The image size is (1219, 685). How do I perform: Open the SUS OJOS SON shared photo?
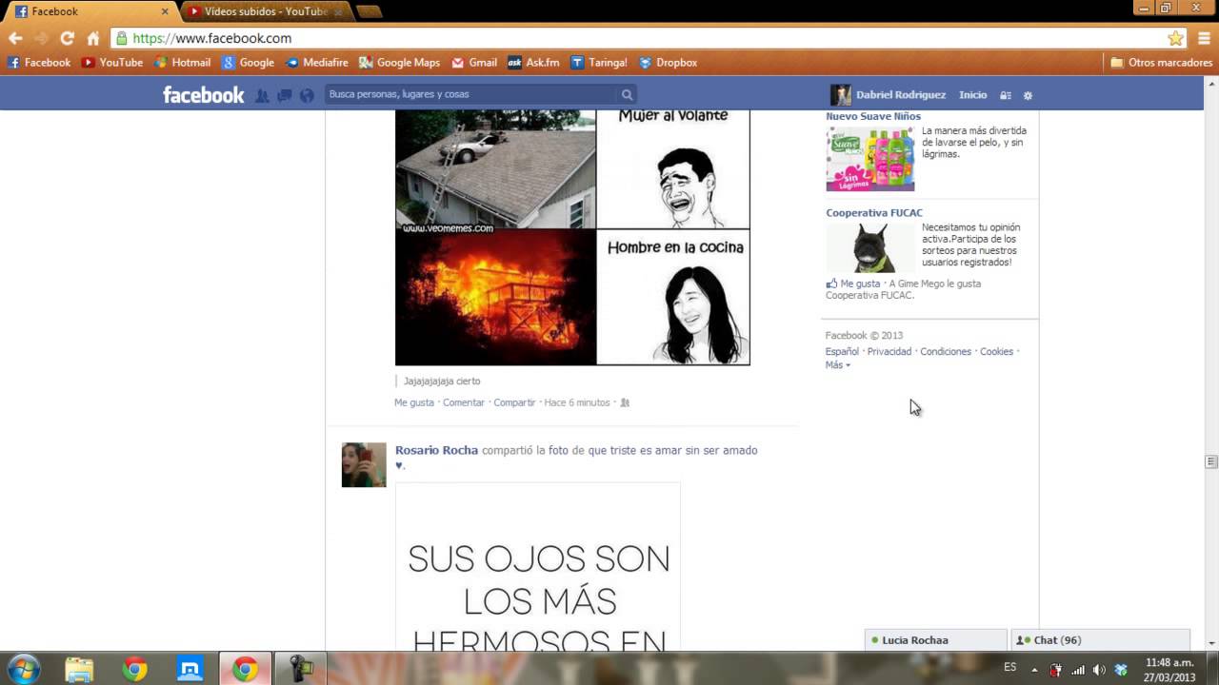coord(538,568)
